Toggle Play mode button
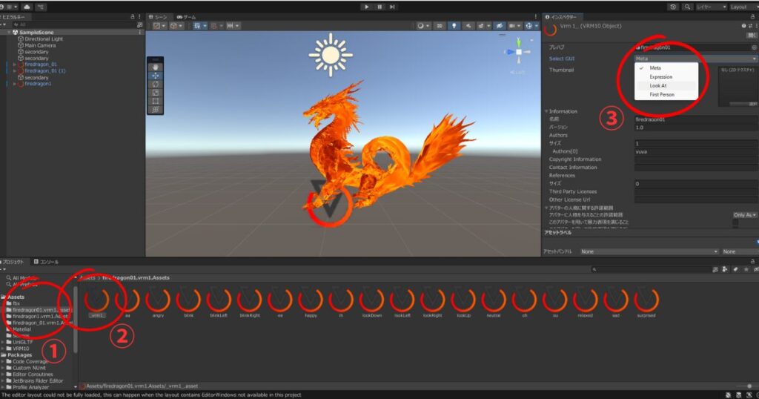 pos(366,7)
